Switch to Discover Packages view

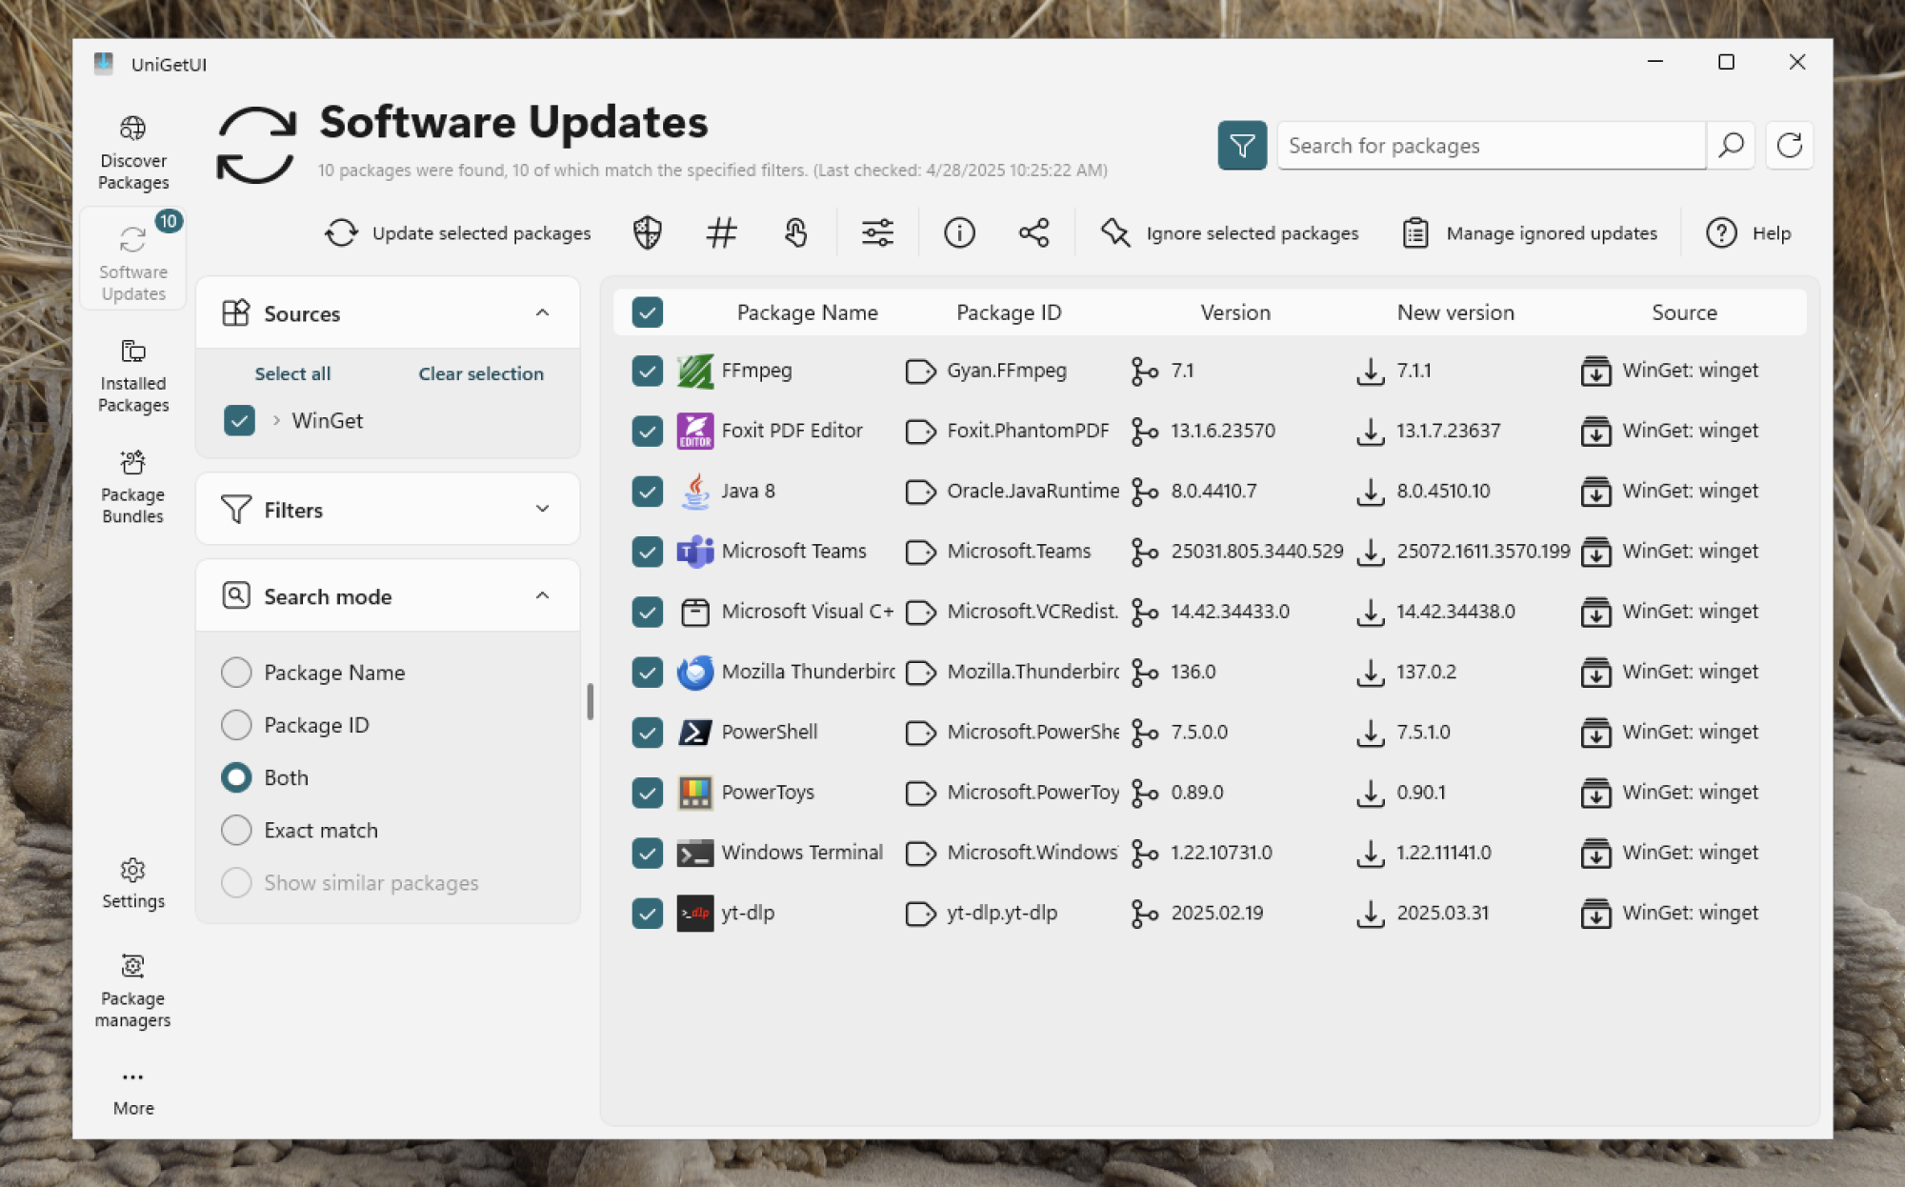coord(132,151)
